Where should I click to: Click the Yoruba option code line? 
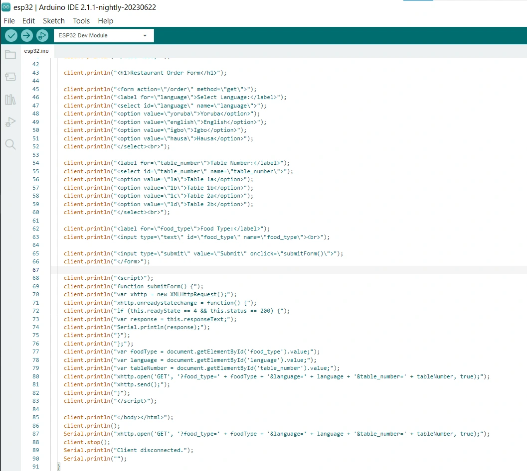tap(162, 114)
